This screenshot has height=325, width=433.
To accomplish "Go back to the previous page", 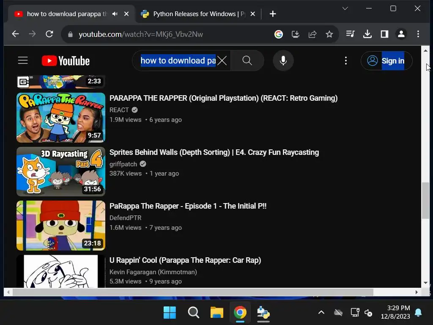I will tap(16, 34).
